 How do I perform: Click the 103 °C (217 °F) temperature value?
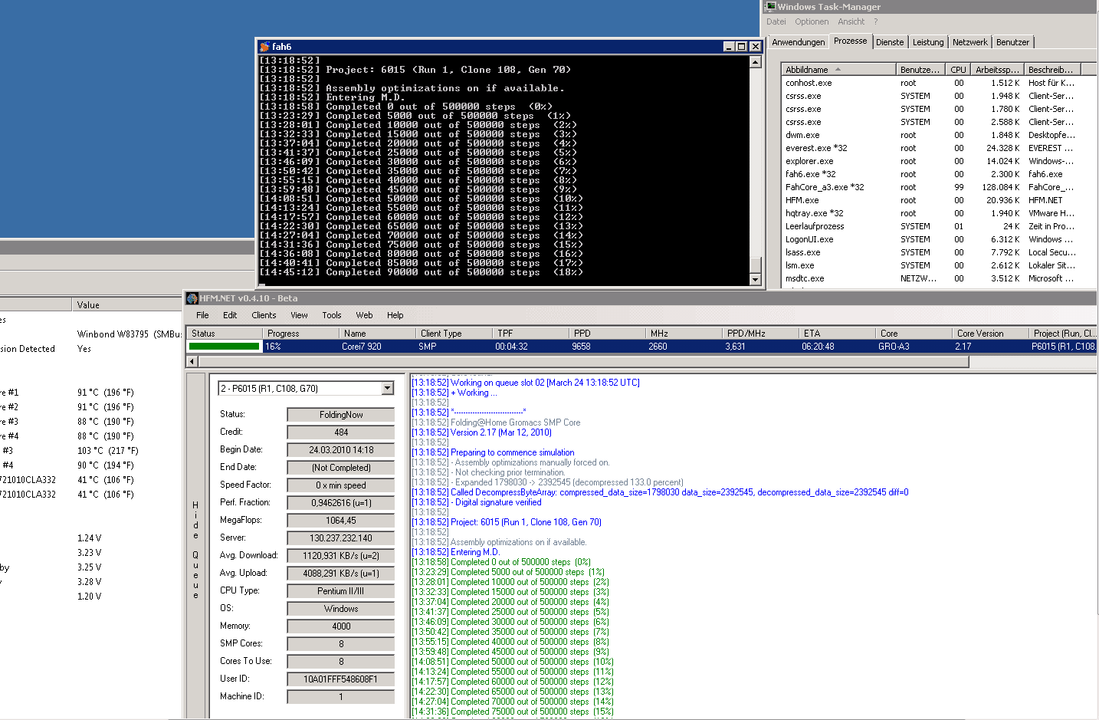coord(107,451)
